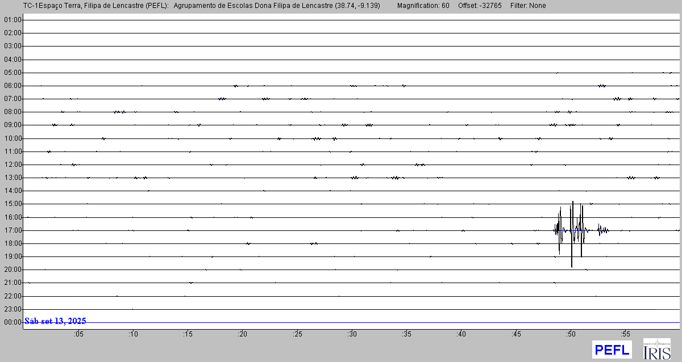Select the 01:00 hour label
Screen dimensions: 682x362
[x=12, y=20]
